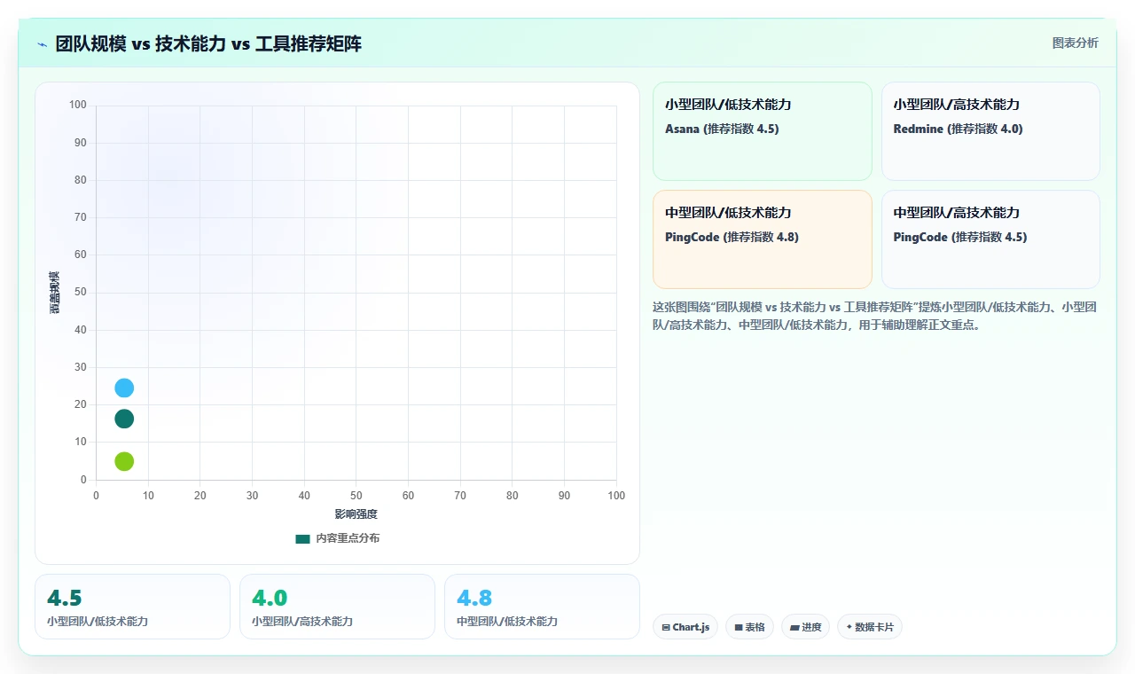The width and height of the screenshot is (1135, 674).
Task: Click the 覆盖规模 y-axis label
Action: pyautogui.click(x=55, y=293)
